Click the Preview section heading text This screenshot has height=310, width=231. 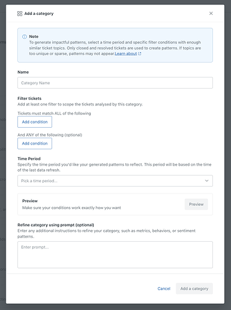click(x=30, y=201)
